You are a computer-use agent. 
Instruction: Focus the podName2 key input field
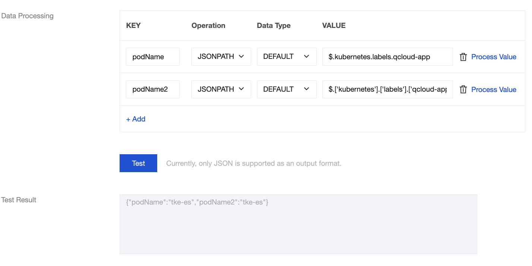[x=152, y=89]
